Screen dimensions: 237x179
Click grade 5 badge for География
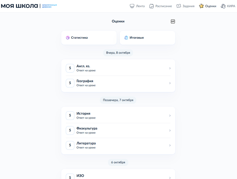(x=70, y=83)
